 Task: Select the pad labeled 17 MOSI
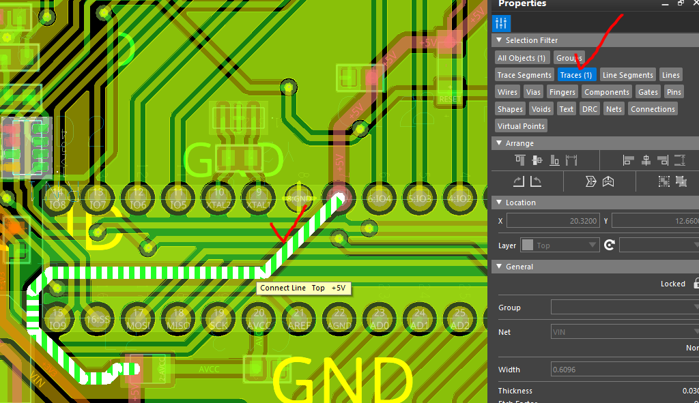pyautogui.click(x=138, y=319)
